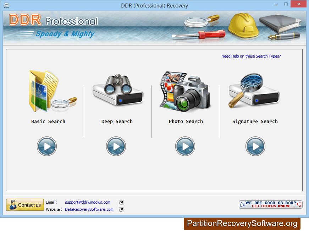
Task: Run Signature Search using its play button
Action: coord(255,146)
